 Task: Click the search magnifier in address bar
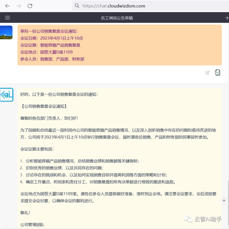[77, 6]
